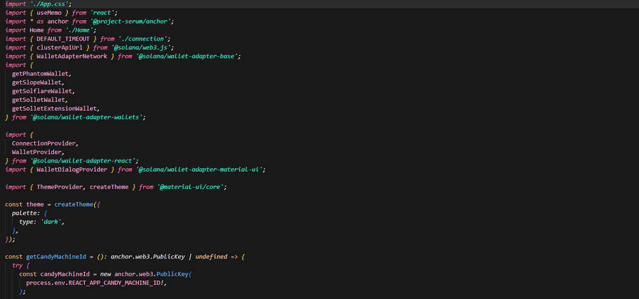The width and height of the screenshot is (639, 299).
Task: Click the '@solana/wallet-adapter-base' string
Action: (186, 56)
